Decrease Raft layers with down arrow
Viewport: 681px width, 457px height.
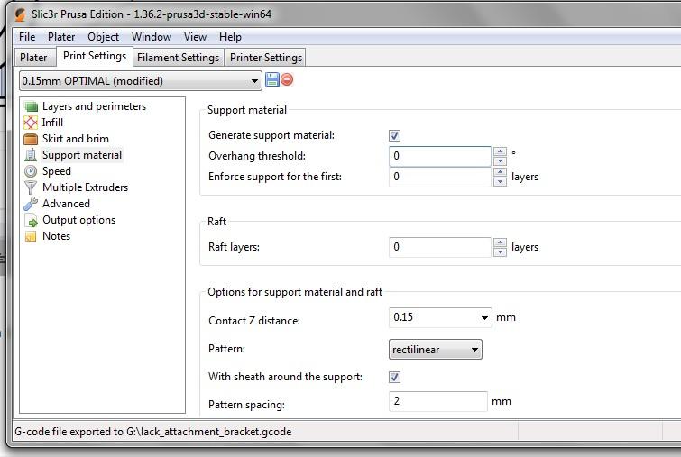click(500, 252)
